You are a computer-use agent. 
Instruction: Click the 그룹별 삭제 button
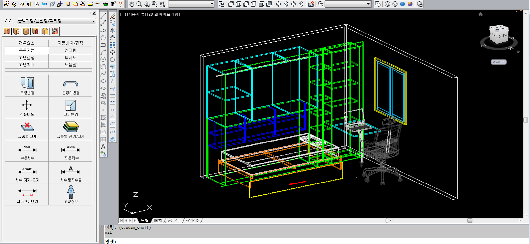(x=27, y=129)
